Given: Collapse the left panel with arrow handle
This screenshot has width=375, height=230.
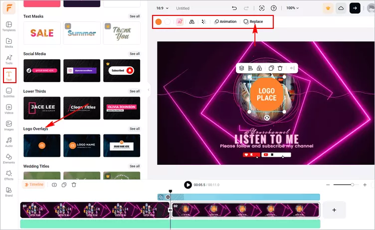Looking at the screenshot, I should point(148,90).
